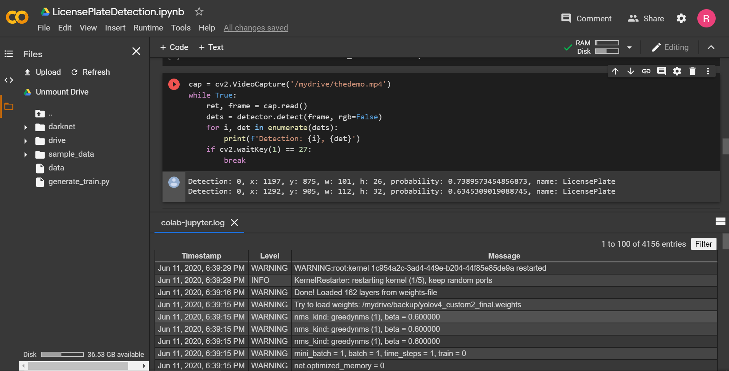Delete the selected code cell
This screenshot has height=371, width=729.
click(x=692, y=71)
